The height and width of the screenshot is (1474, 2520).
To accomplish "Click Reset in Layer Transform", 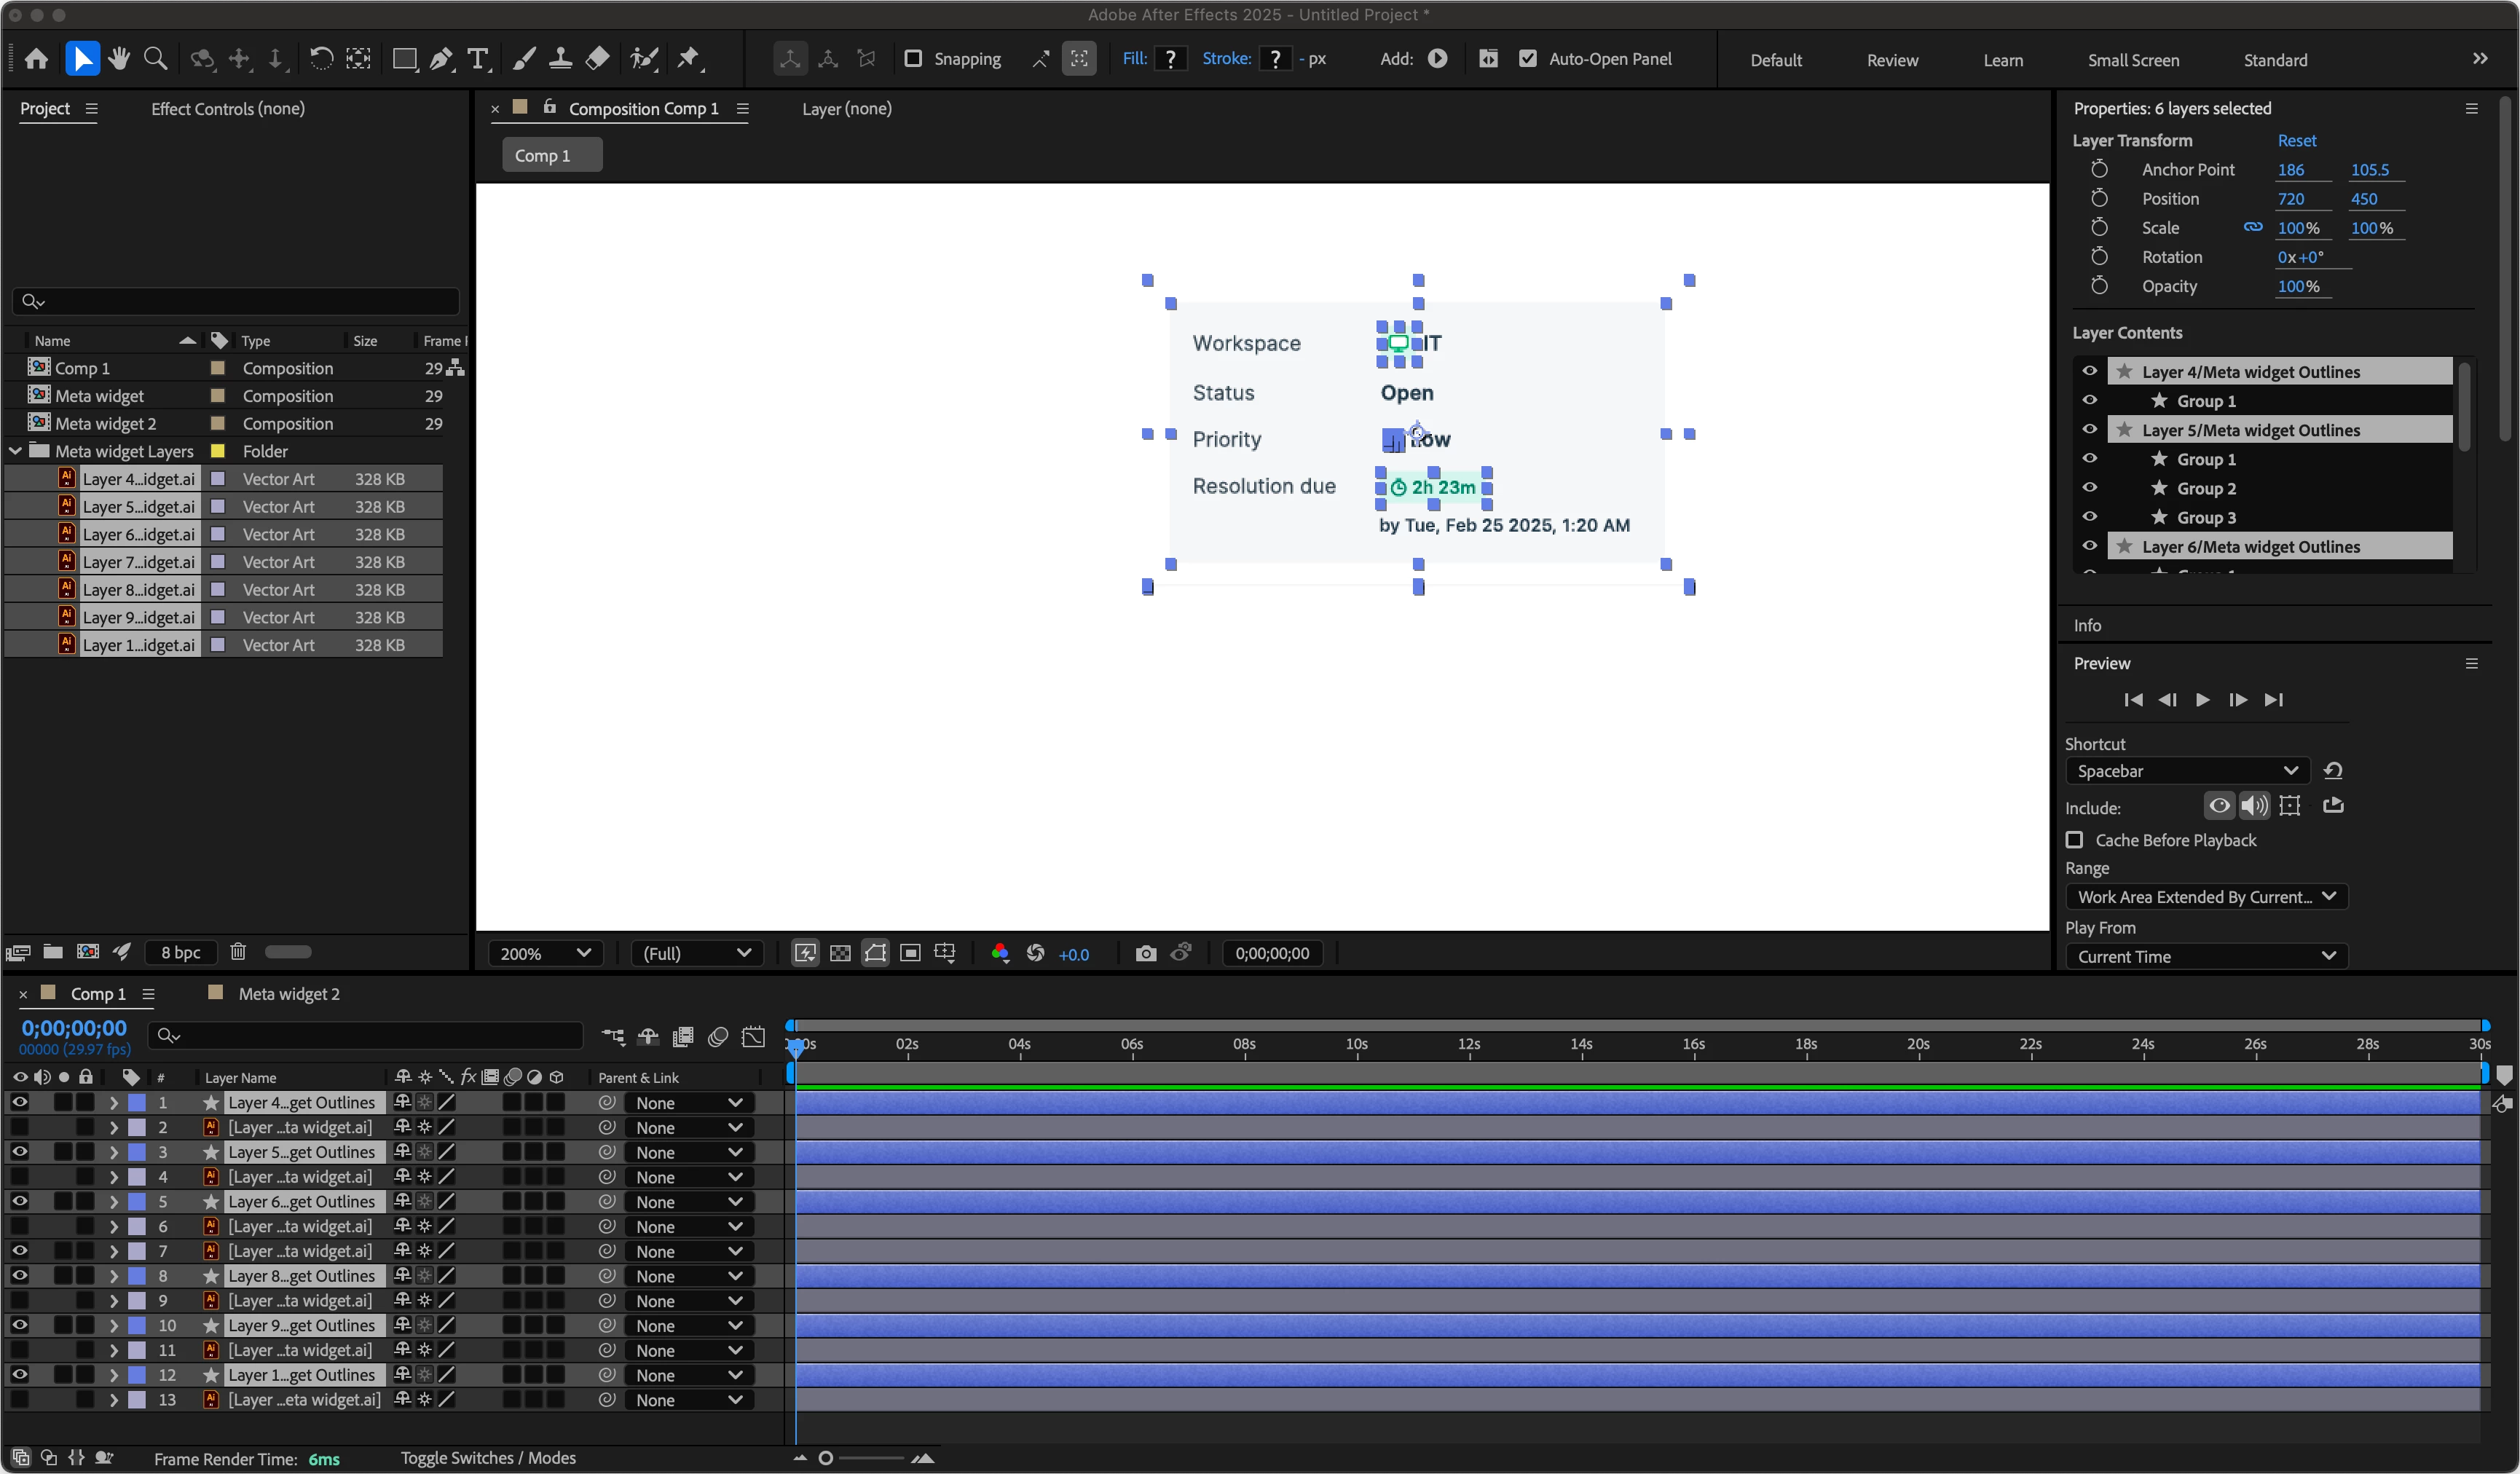I will point(2296,141).
